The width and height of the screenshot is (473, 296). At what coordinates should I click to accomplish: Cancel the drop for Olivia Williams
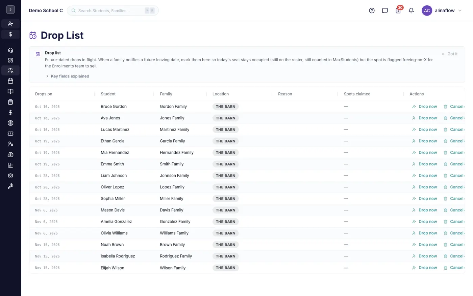pos(454,233)
